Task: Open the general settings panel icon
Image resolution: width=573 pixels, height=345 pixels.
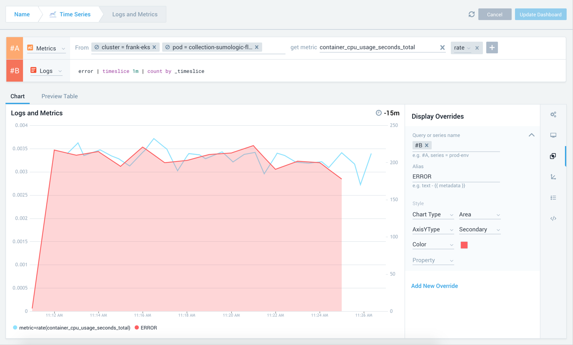Action: tap(553, 114)
